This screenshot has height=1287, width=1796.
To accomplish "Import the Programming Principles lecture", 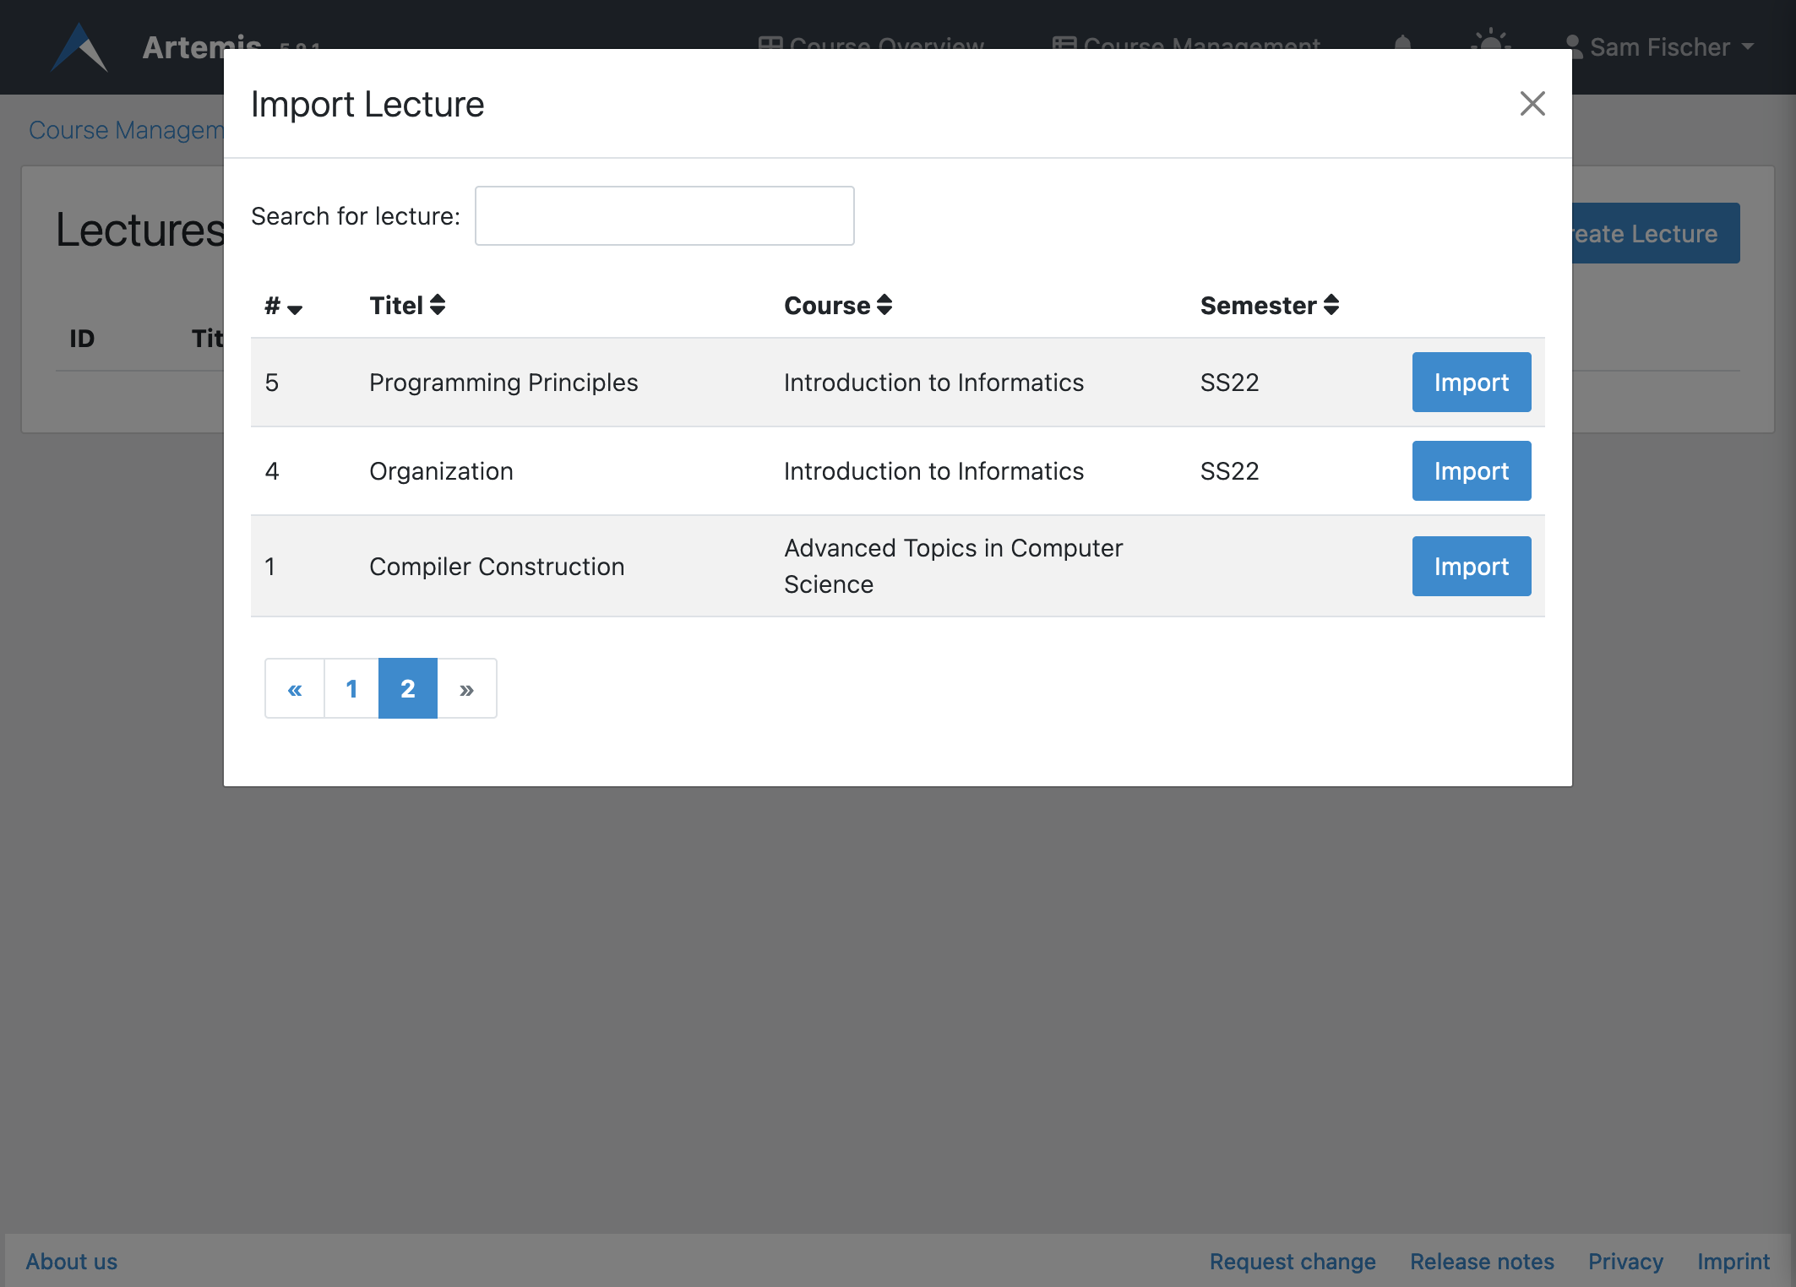I will coord(1471,383).
